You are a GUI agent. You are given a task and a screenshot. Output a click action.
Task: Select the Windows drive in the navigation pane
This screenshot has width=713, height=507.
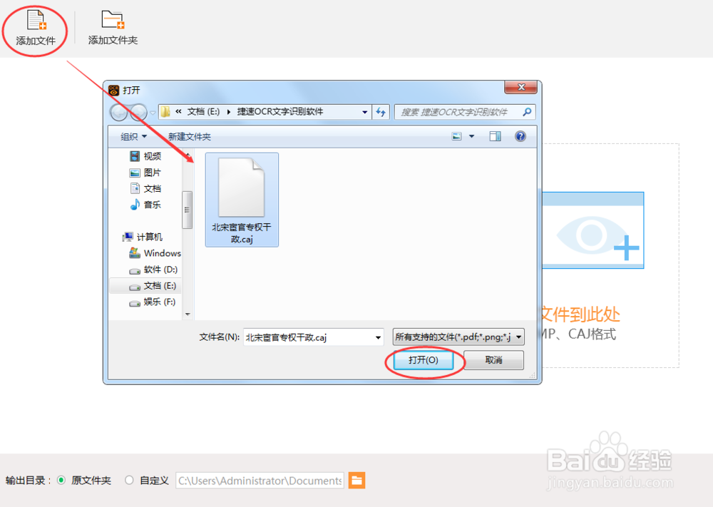(155, 253)
